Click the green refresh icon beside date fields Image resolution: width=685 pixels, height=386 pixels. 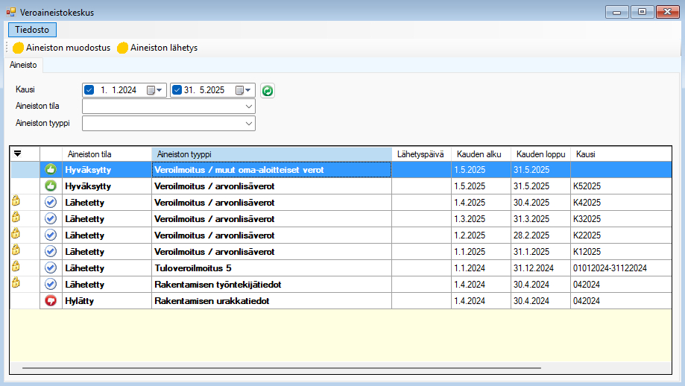(268, 90)
